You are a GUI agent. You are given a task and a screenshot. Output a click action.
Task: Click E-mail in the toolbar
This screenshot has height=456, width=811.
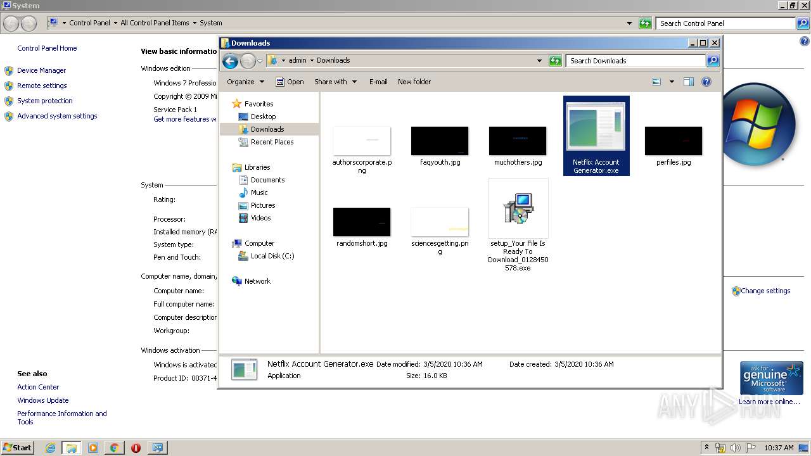coord(378,82)
